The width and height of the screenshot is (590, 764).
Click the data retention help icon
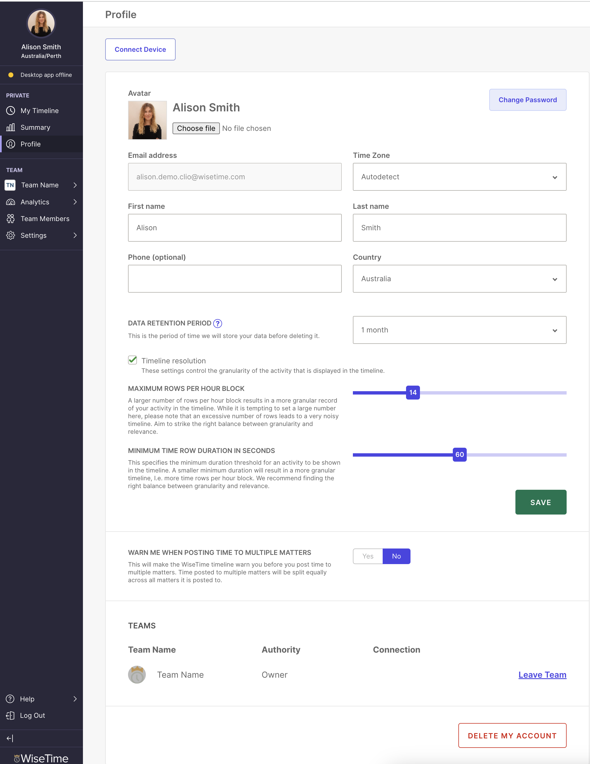pos(218,324)
